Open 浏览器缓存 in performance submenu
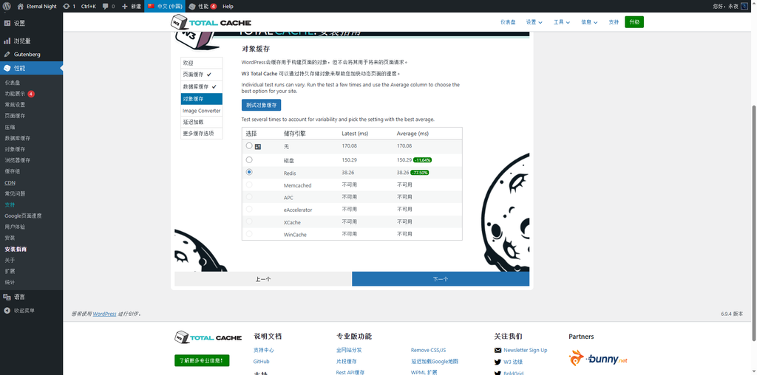This screenshot has height=375, width=757. click(18, 160)
